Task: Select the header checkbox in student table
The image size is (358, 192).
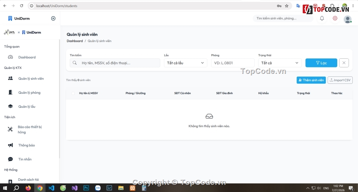Action: (73, 93)
